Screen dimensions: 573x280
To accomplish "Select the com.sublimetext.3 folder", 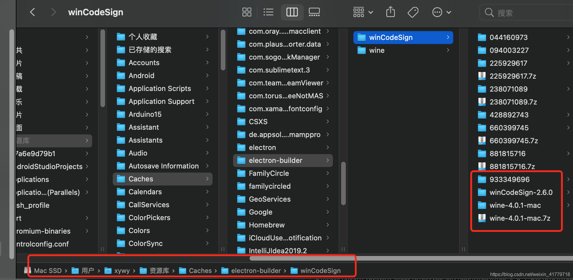I will (x=283, y=70).
